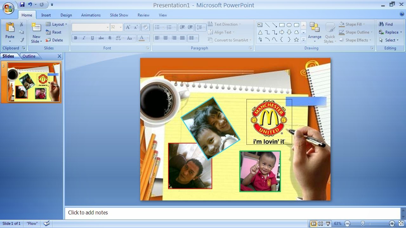This screenshot has width=406, height=228.
Task: Decrease the list indent level
Action: [x=182, y=27]
